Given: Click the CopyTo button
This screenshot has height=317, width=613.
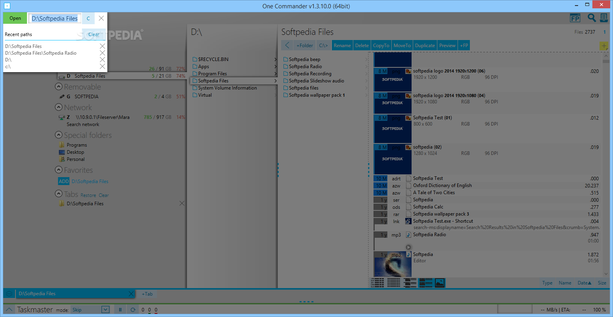Looking at the screenshot, I should [381, 46].
